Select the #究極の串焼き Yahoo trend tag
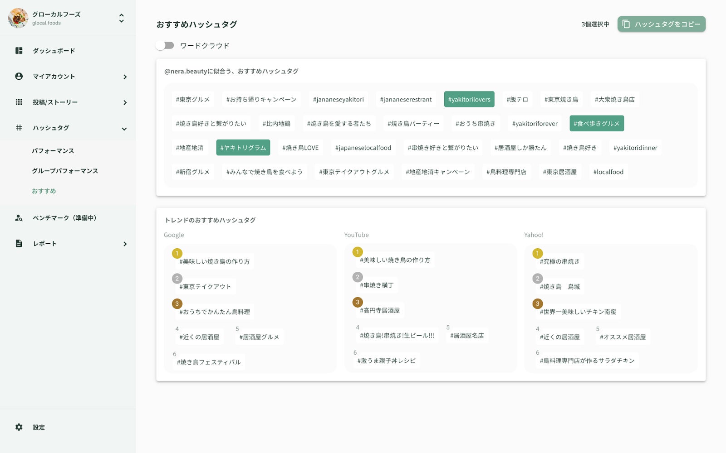Viewport: 726px width, 453px height. (x=559, y=261)
